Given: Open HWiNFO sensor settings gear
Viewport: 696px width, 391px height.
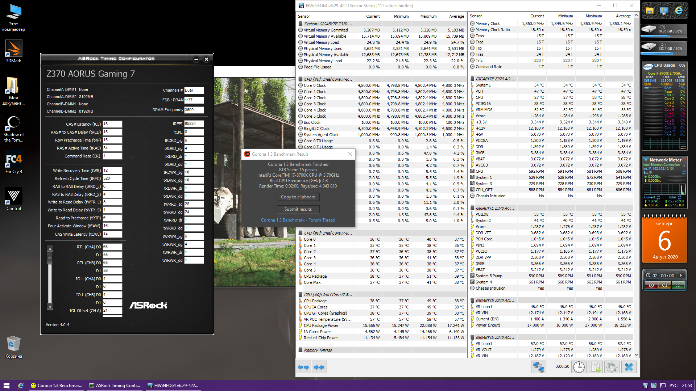Looking at the screenshot, I should [612, 367].
